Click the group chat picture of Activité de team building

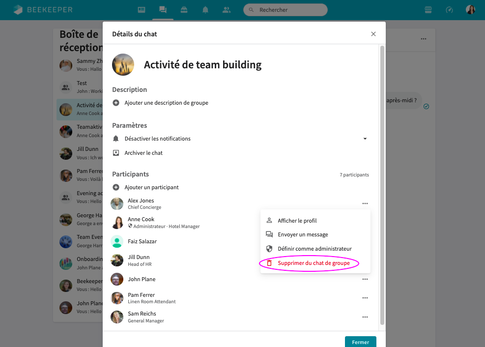(x=123, y=64)
